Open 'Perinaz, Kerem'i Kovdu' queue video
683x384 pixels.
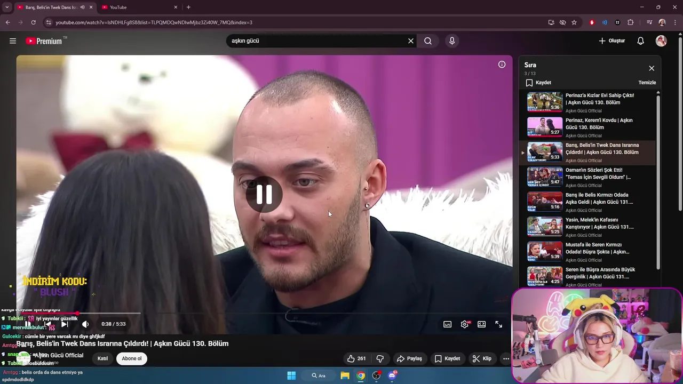pyautogui.click(x=587, y=127)
